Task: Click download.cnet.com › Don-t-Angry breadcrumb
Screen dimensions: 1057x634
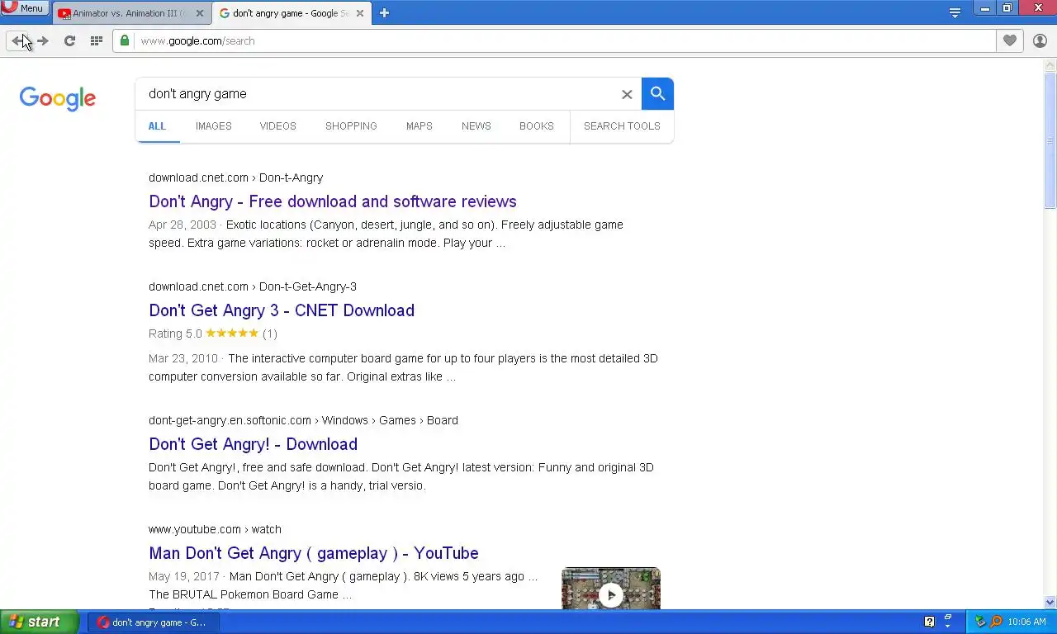Action: point(235,177)
